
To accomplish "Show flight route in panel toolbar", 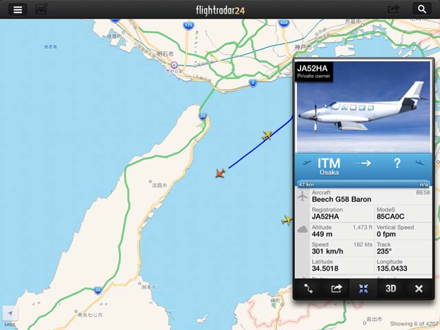I will [309, 289].
